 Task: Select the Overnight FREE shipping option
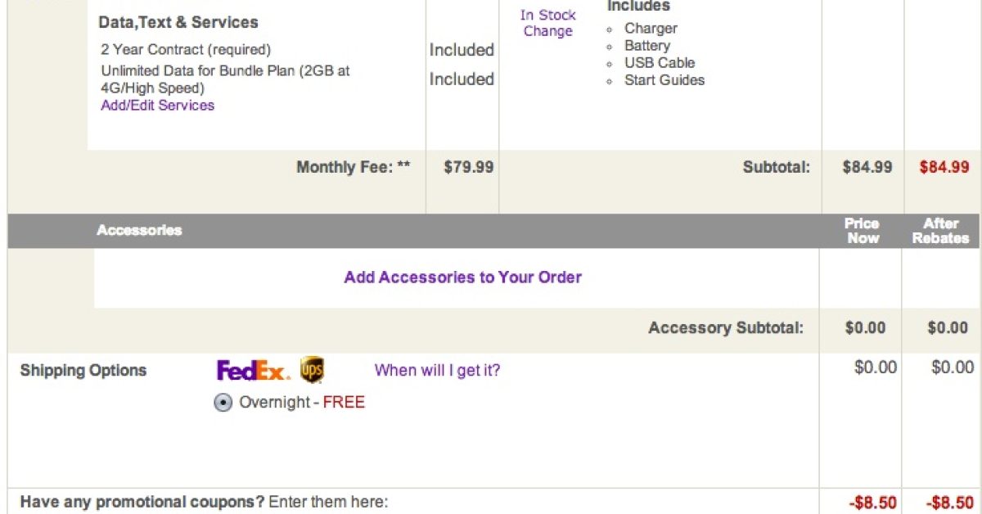click(223, 403)
